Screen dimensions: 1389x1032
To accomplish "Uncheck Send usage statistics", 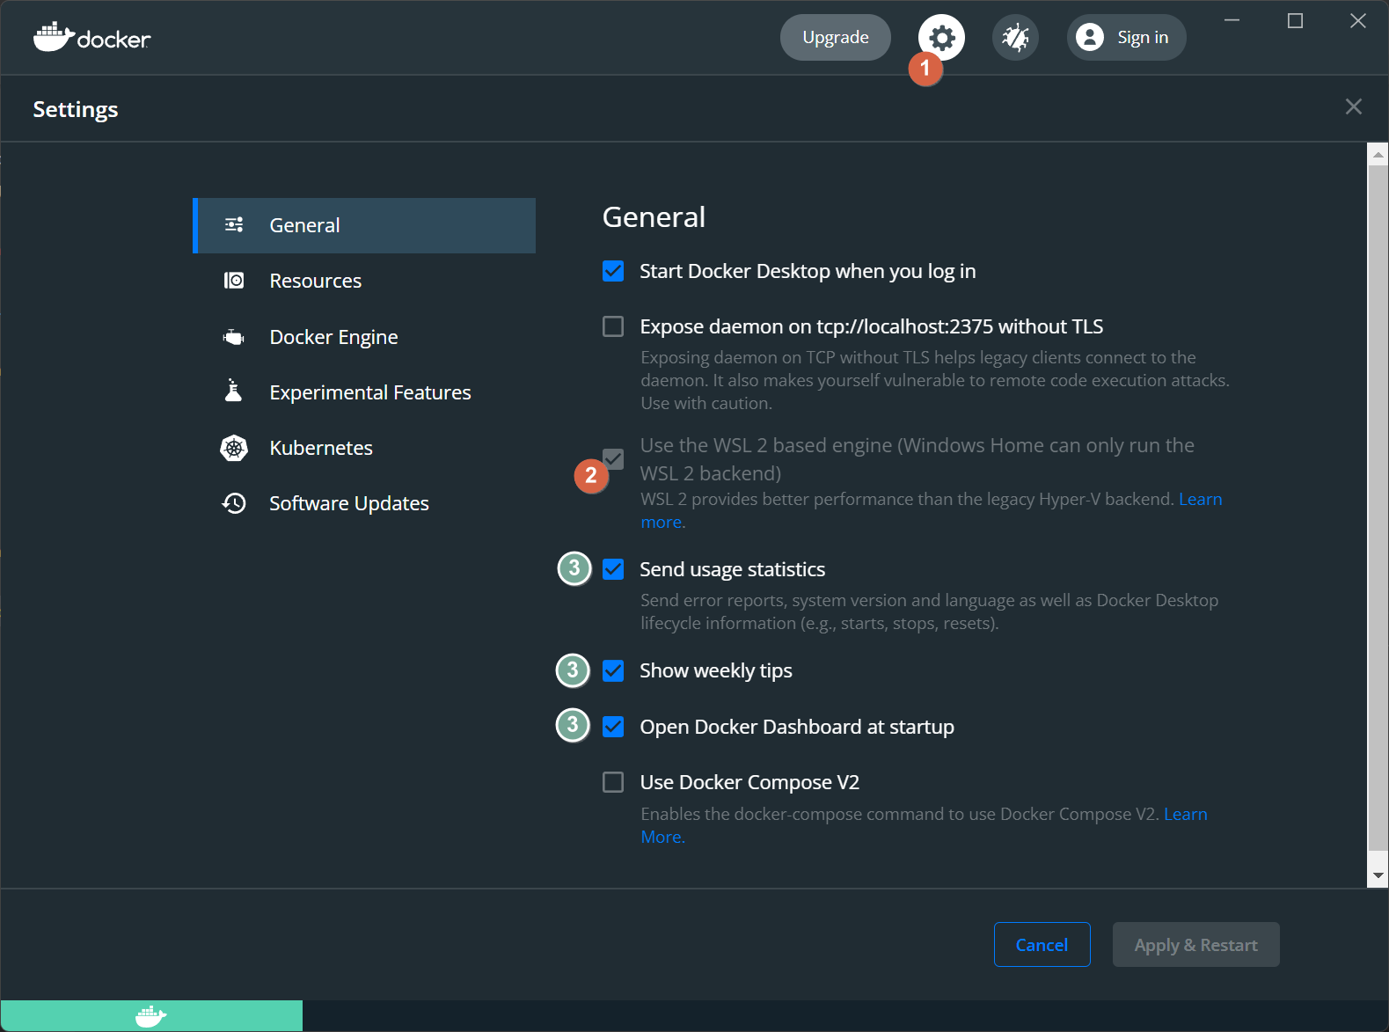I will click(613, 569).
